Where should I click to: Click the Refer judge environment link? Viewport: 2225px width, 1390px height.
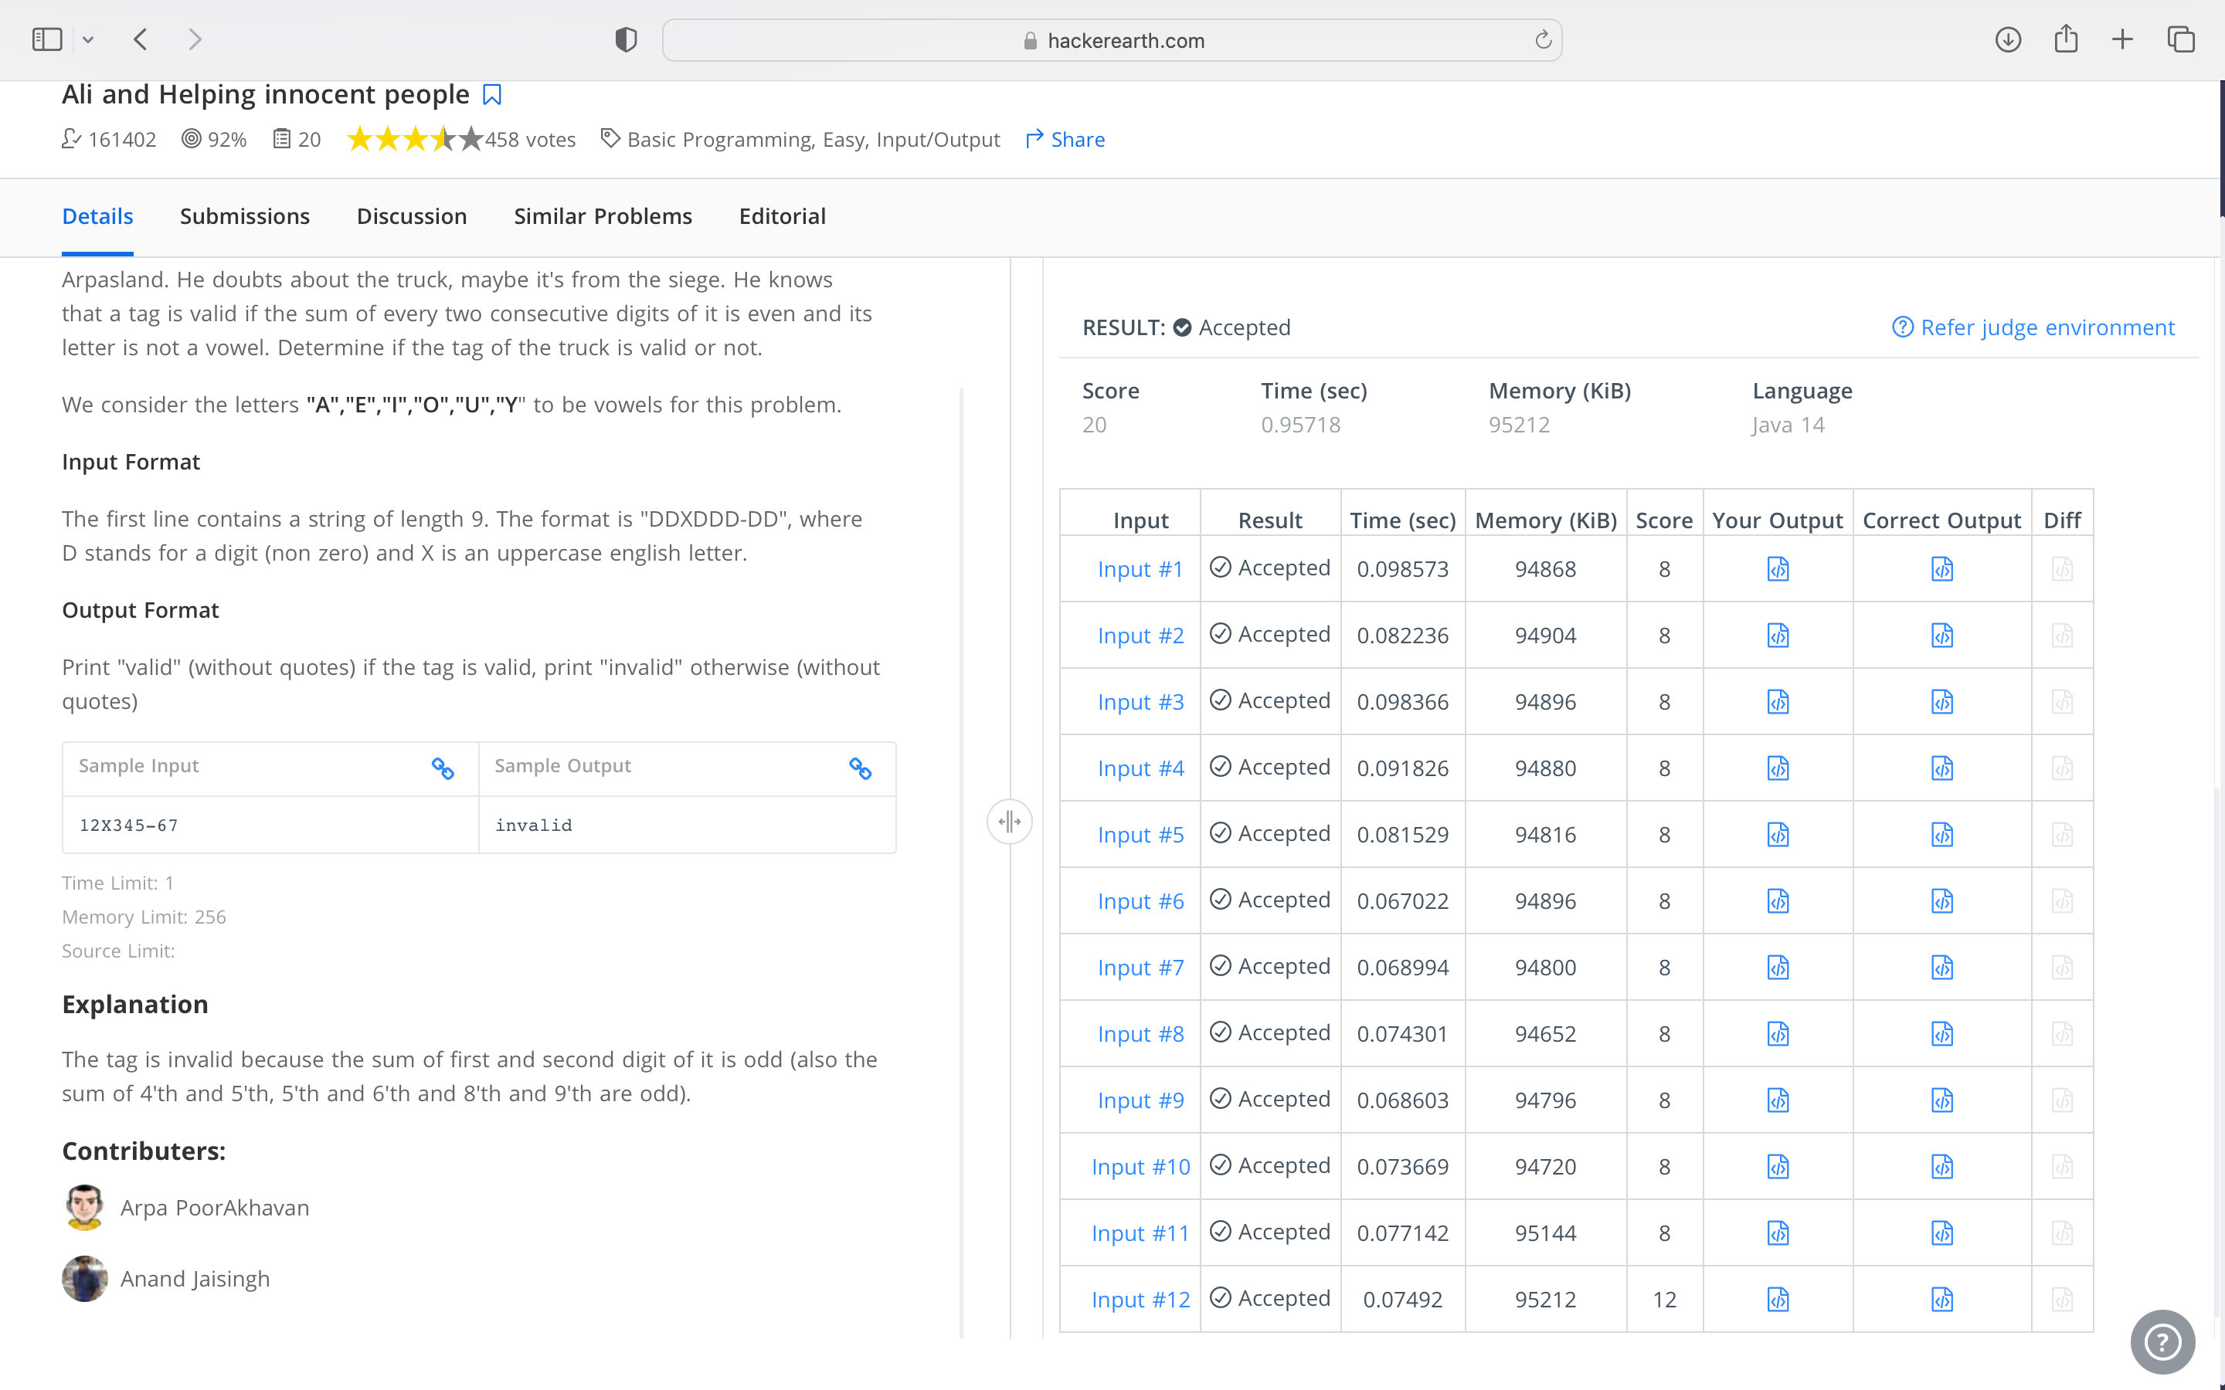click(2033, 327)
